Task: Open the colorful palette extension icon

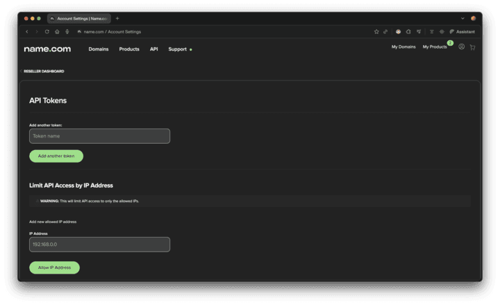Action: (399, 31)
